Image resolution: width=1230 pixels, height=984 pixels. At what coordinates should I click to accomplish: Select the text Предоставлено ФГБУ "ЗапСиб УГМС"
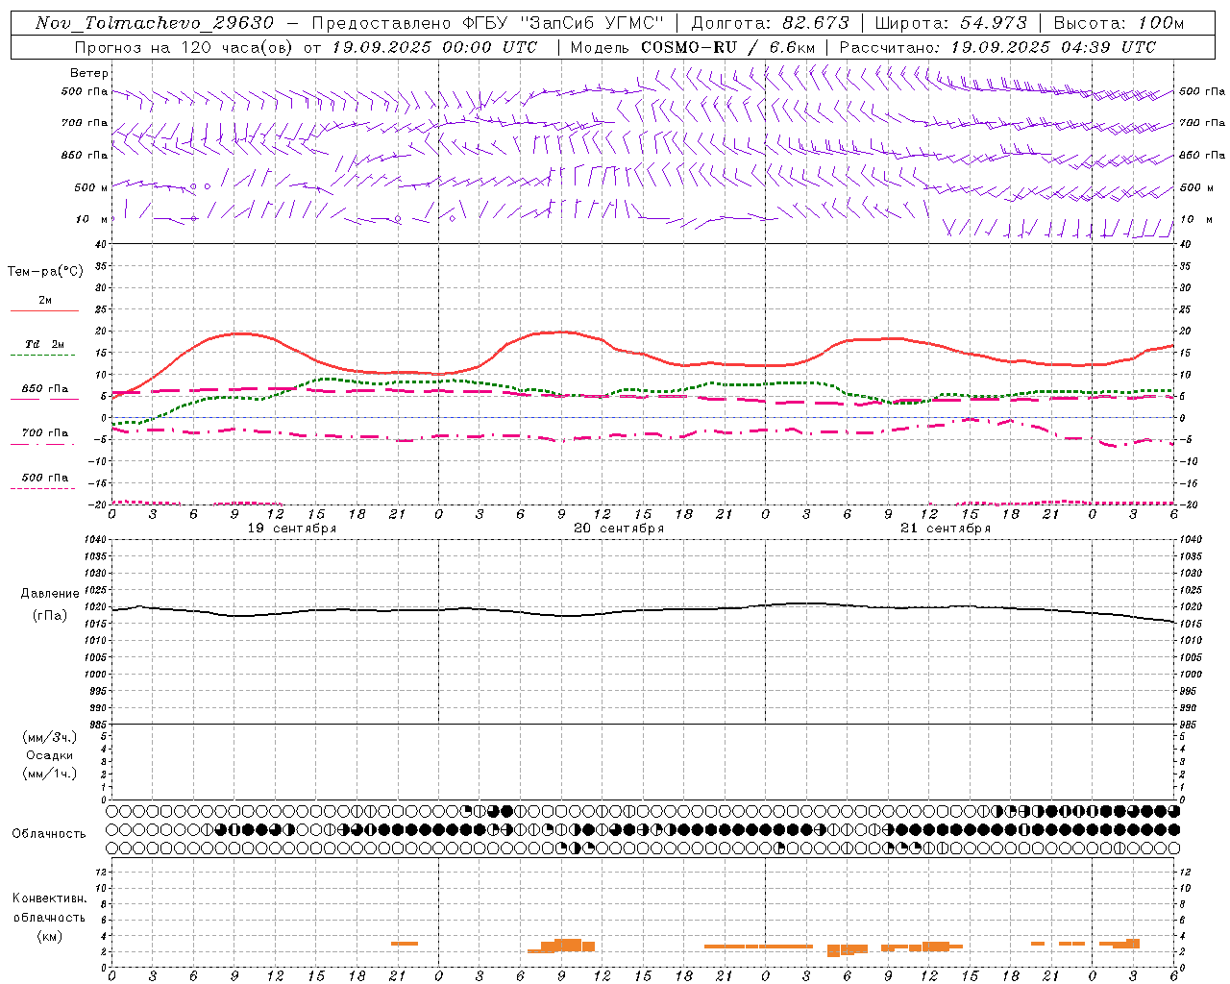click(x=487, y=23)
